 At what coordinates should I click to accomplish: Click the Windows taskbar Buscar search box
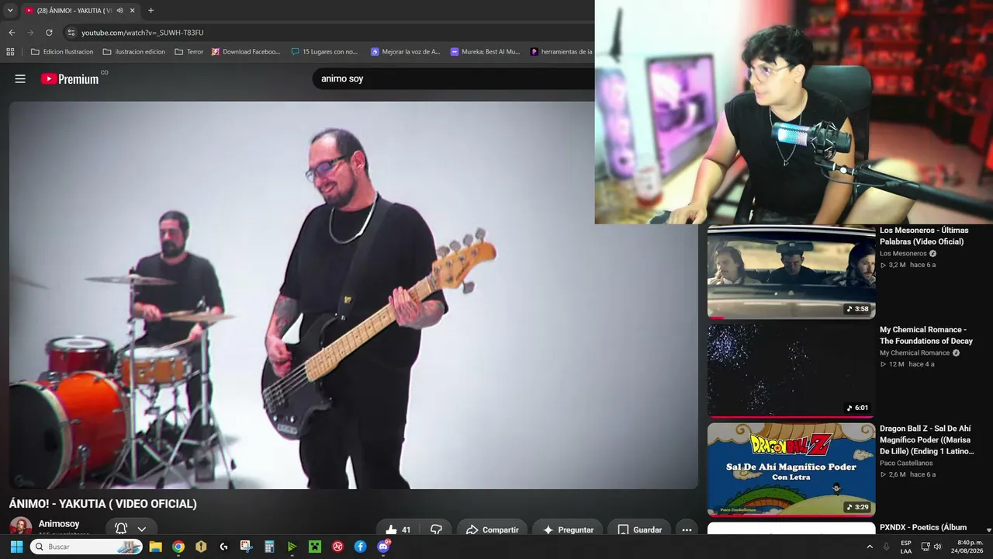pos(85,547)
